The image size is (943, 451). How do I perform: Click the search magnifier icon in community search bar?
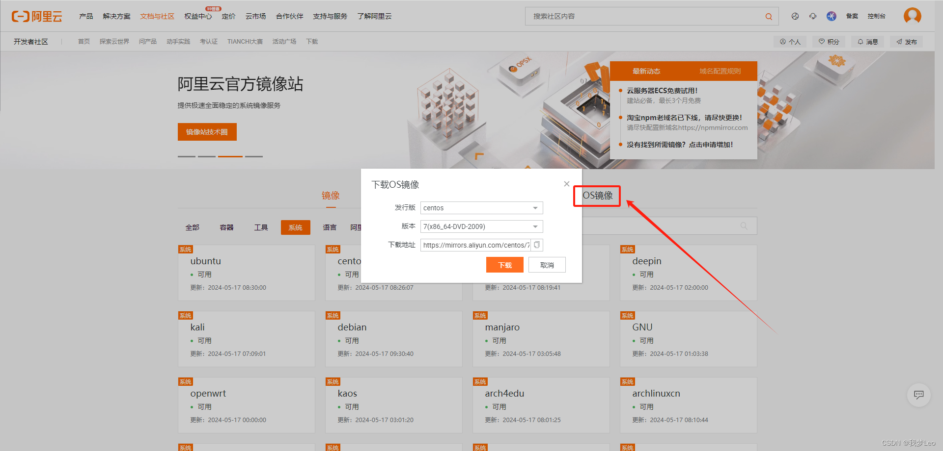768,16
